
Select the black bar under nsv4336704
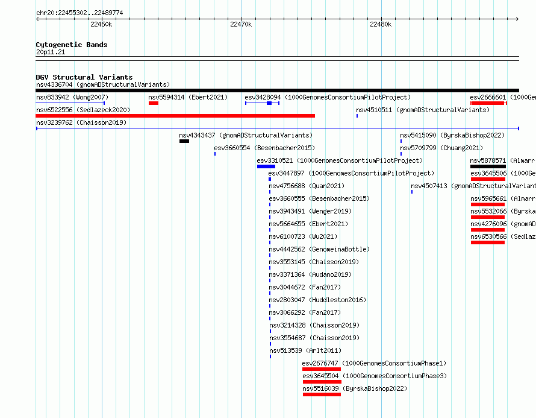click(x=277, y=90)
